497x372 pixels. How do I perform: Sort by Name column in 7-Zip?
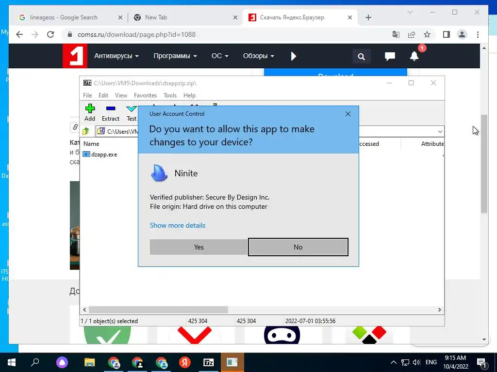91,143
